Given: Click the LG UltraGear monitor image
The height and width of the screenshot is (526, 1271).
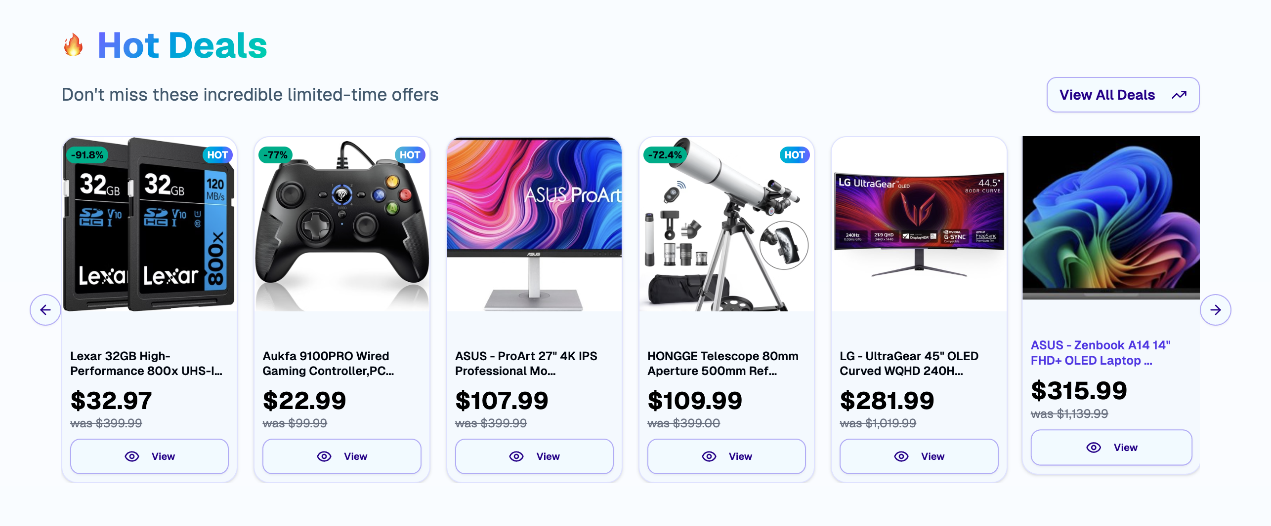Looking at the screenshot, I should (x=919, y=225).
